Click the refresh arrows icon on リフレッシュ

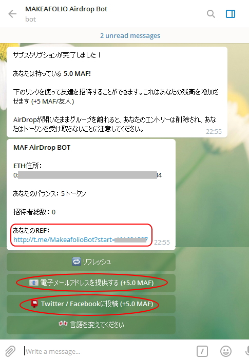tap(76, 262)
